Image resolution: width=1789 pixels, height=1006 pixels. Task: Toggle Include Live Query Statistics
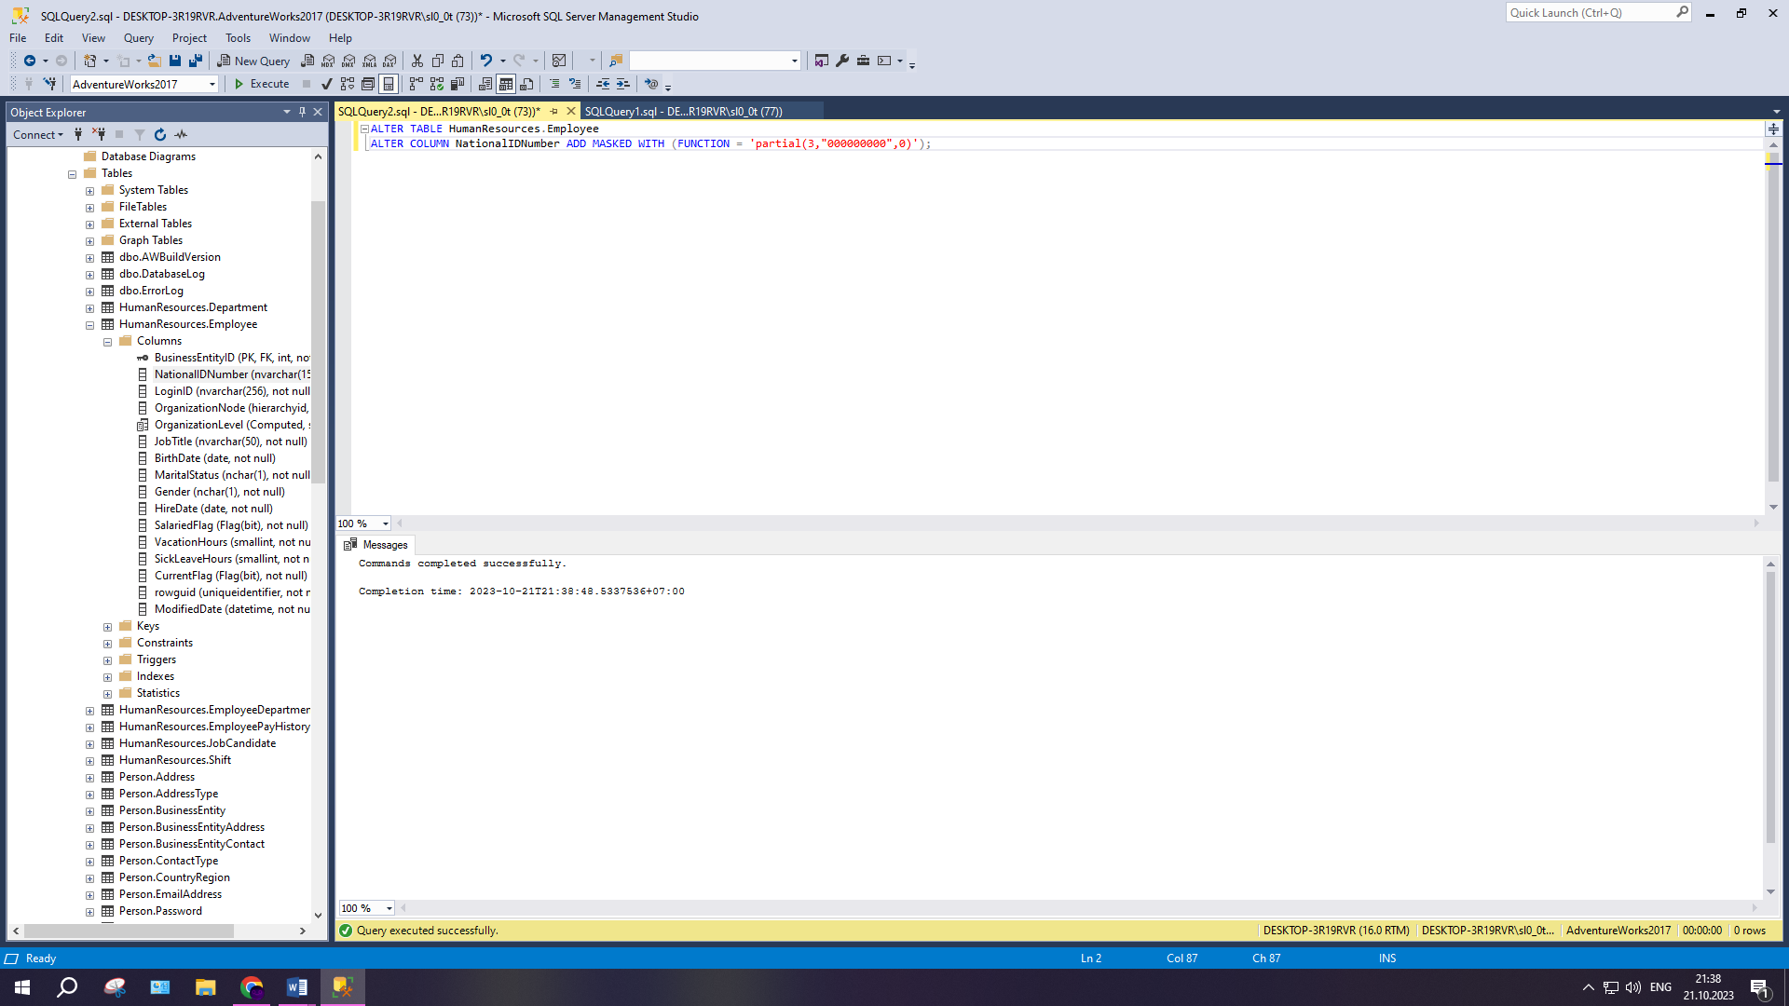[x=437, y=84]
